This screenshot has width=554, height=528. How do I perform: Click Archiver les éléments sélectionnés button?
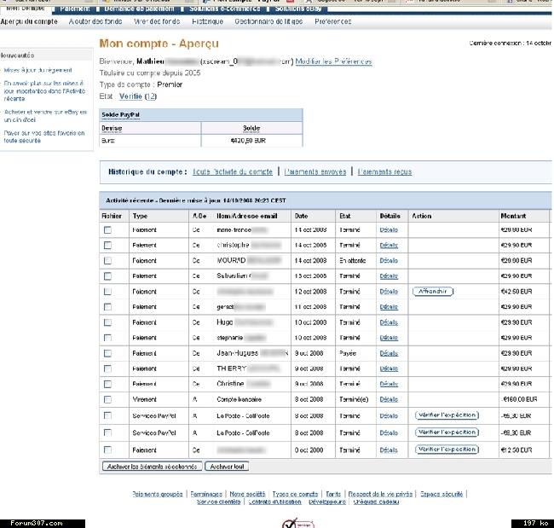[152, 467]
